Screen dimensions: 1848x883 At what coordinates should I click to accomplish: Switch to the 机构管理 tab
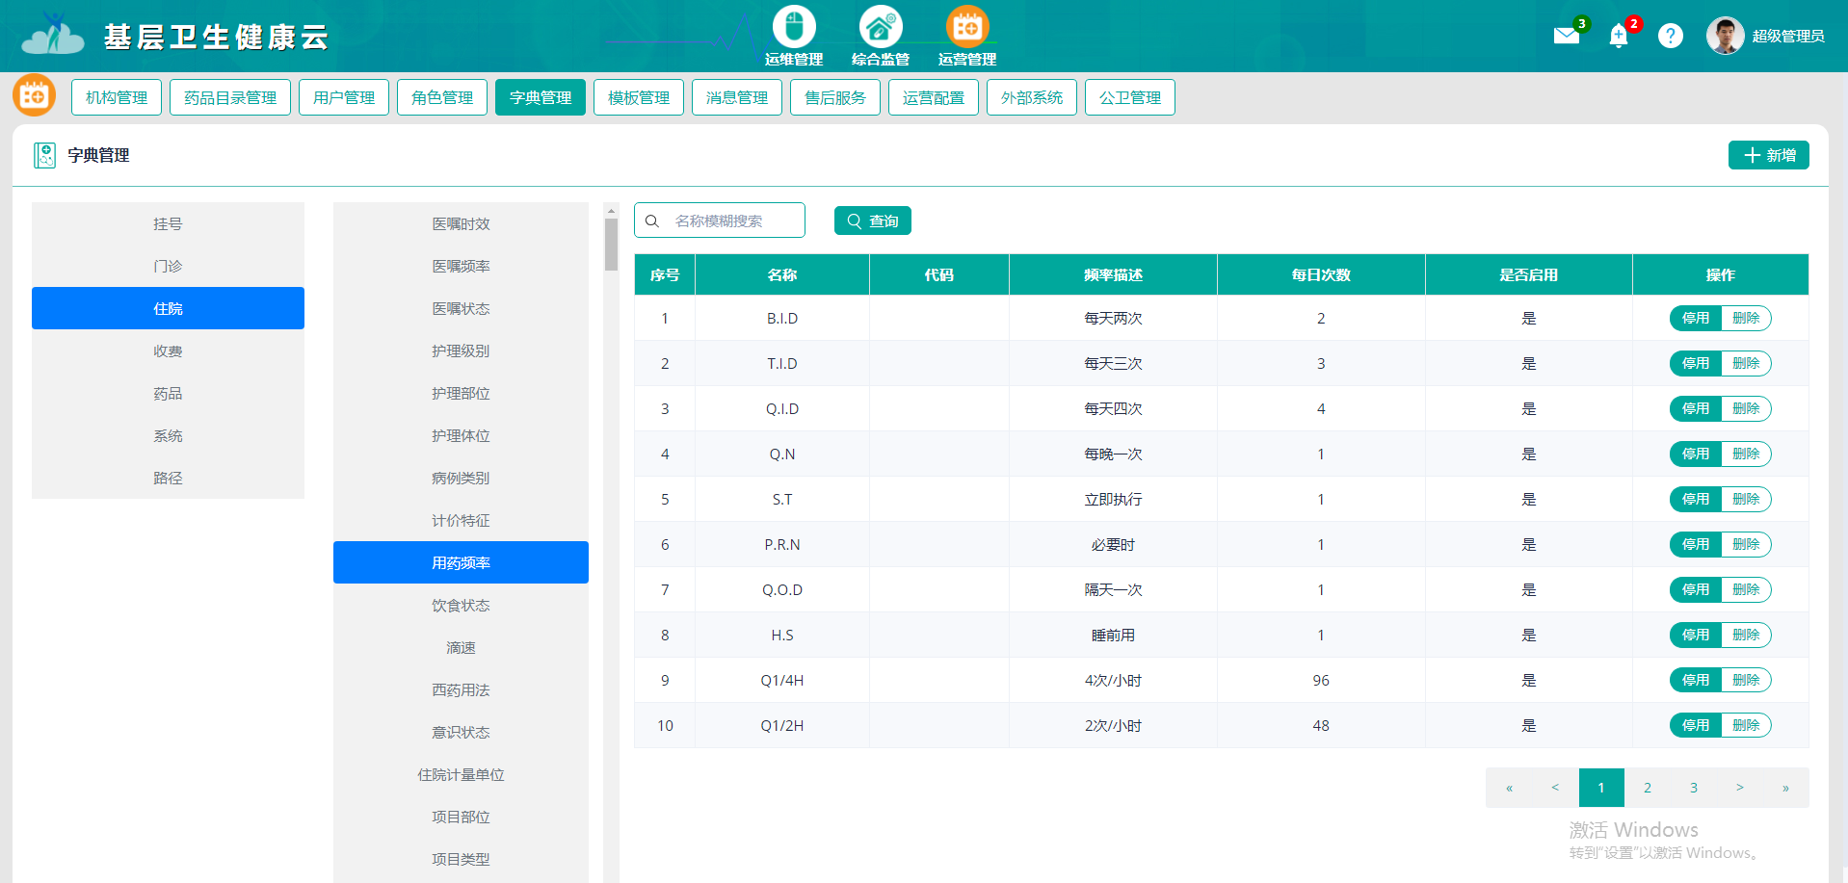click(x=117, y=97)
